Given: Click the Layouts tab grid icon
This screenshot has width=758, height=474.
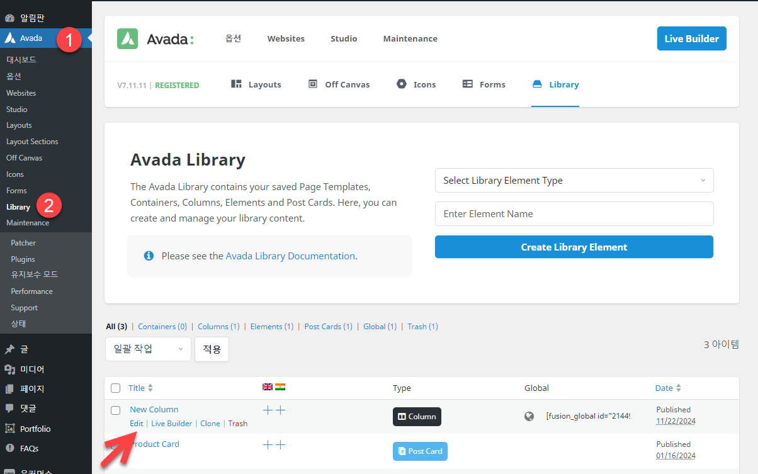Looking at the screenshot, I should point(237,84).
